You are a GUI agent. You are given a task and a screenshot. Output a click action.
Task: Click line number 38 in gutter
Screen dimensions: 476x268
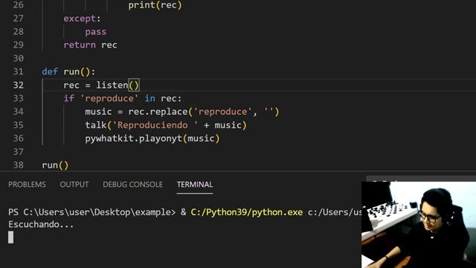(x=18, y=165)
